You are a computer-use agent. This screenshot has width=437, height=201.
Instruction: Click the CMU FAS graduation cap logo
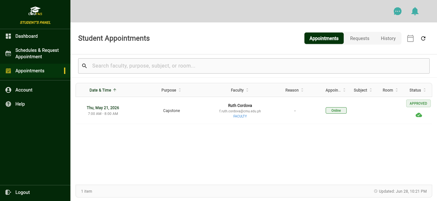[35, 11]
